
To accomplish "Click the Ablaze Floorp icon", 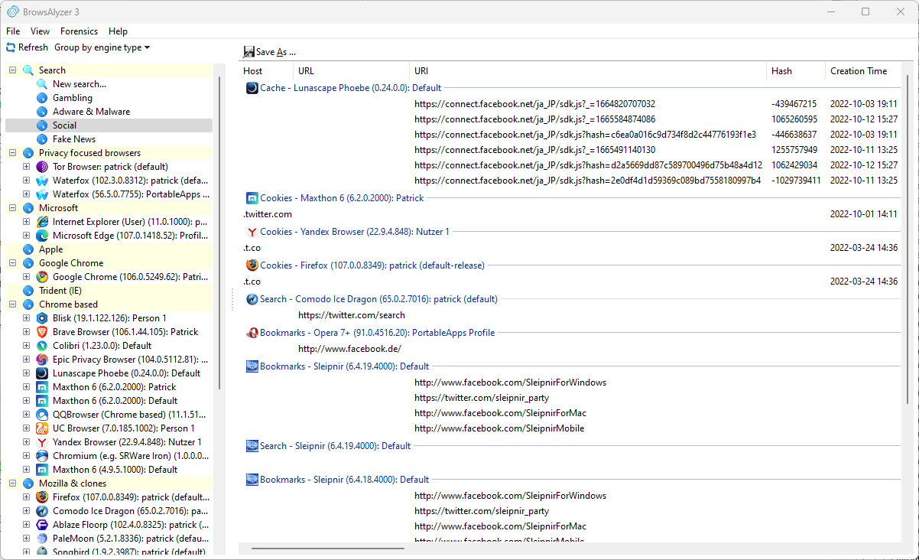I will coord(42,525).
